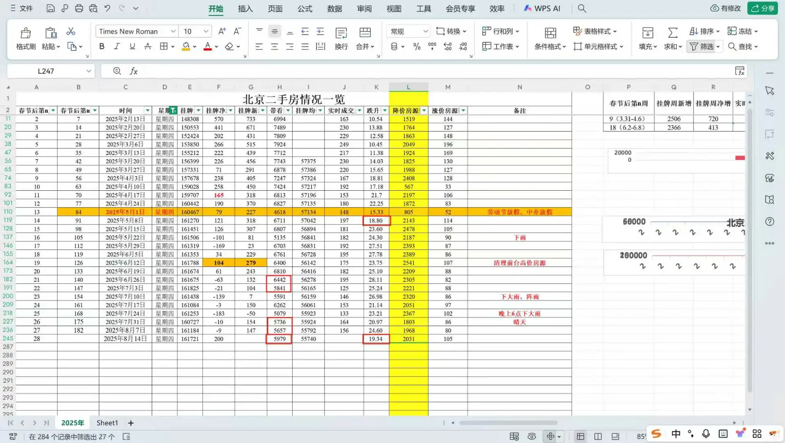Click the Conditional formatting (条件格式) icon
The height and width of the screenshot is (443, 785).
550,33
